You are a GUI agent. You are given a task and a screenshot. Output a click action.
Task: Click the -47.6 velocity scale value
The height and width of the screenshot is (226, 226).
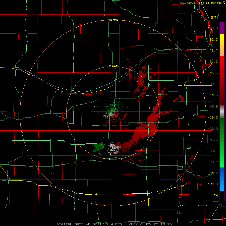(213, 140)
